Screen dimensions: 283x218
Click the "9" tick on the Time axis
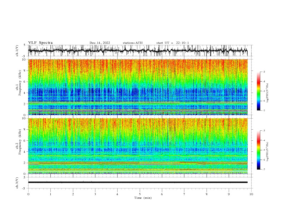pos(229,194)
